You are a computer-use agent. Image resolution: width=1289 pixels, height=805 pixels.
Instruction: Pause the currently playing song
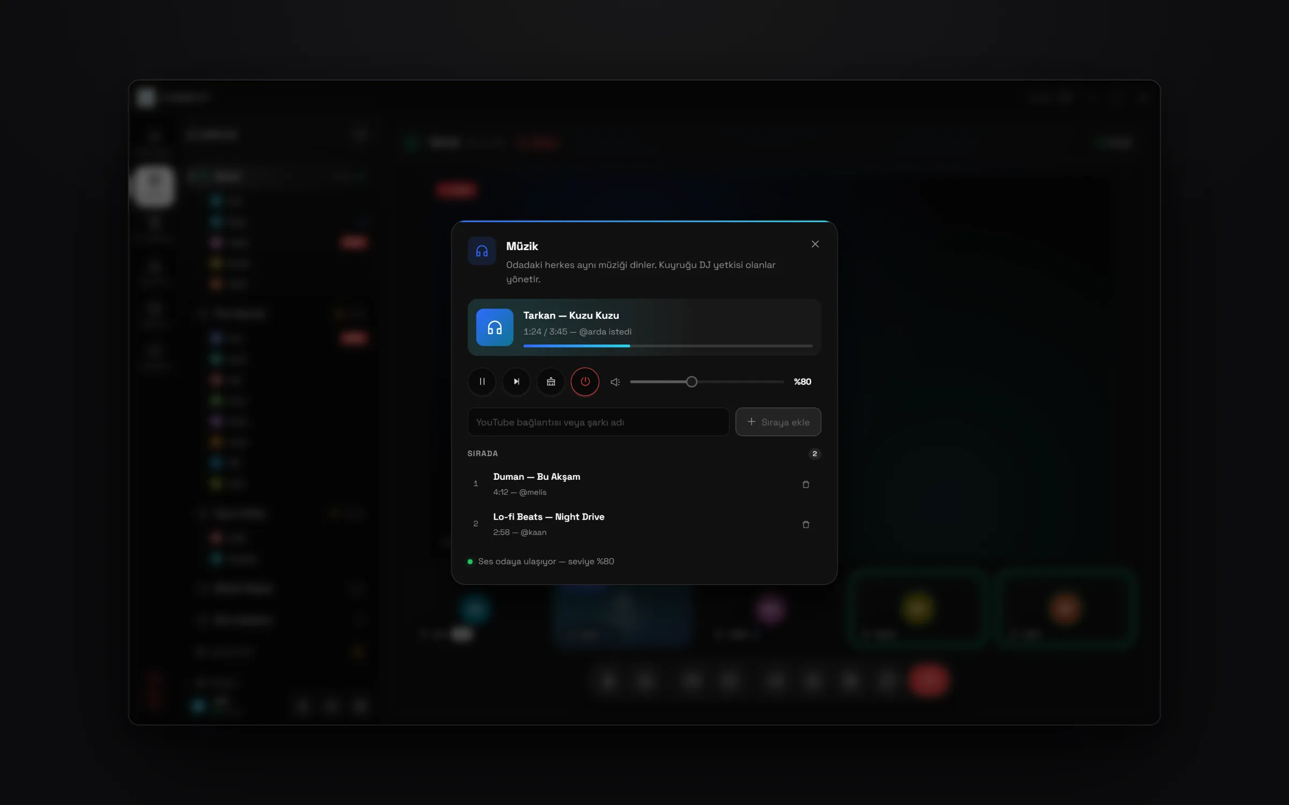coord(482,382)
